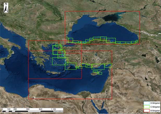
Task: Click the 140 value on scale bar
Action: pyautogui.click(x=9, y=109)
